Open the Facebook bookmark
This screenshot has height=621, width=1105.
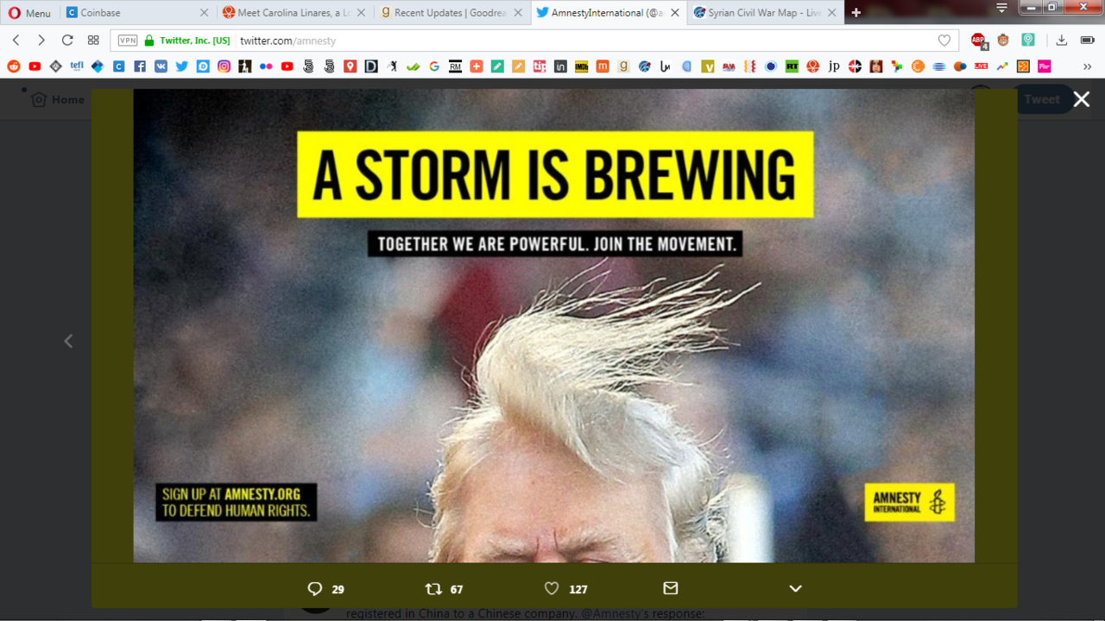139,66
